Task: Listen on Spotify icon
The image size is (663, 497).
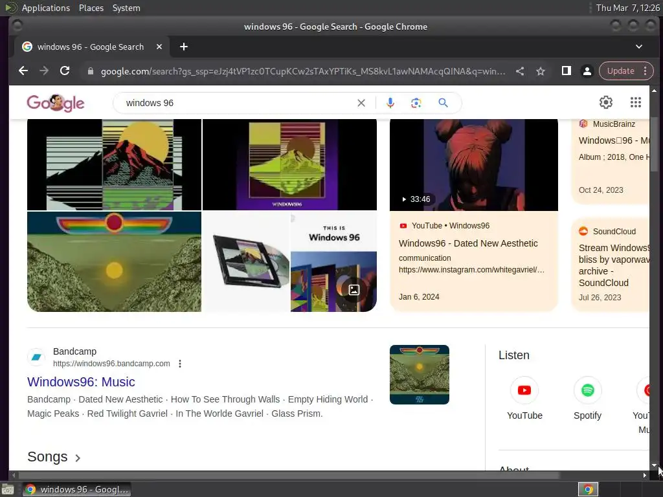Action: point(588,390)
